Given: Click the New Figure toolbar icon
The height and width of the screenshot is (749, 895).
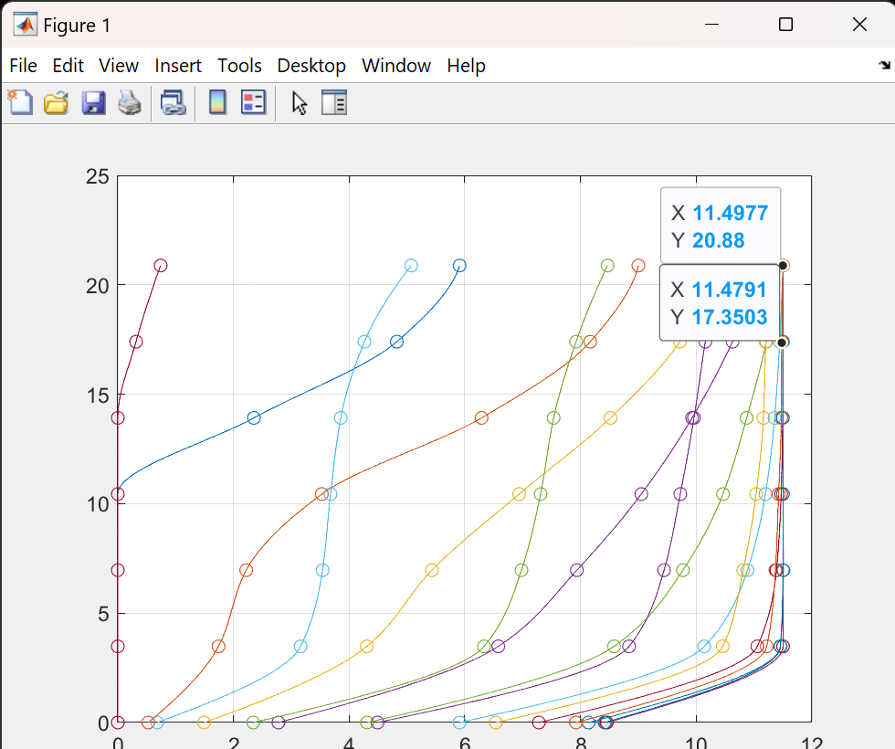Looking at the screenshot, I should [x=20, y=102].
